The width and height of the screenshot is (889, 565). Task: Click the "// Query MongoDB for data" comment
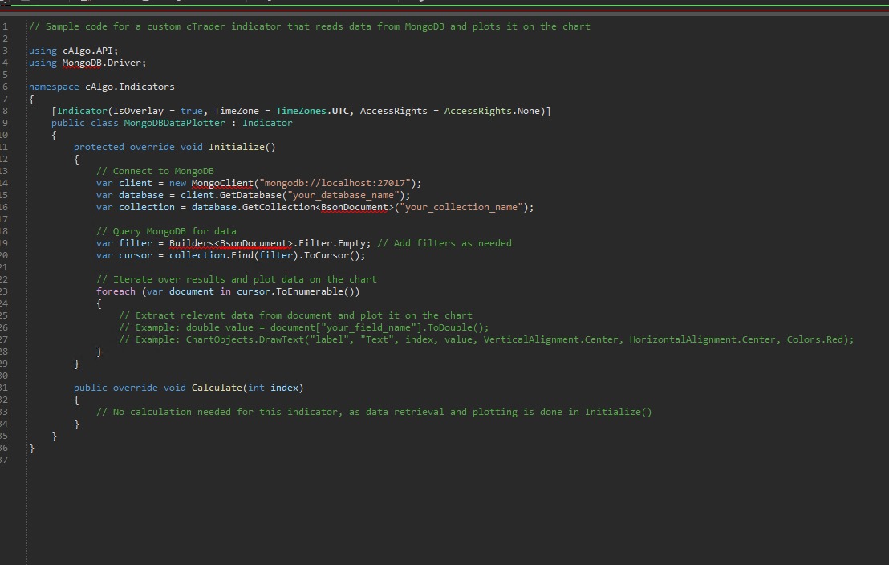pyautogui.click(x=166, y=231)
